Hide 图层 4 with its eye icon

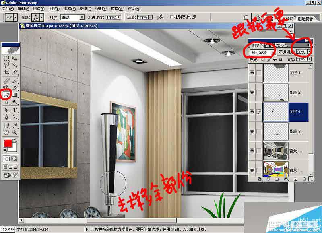tap(252, 112)
